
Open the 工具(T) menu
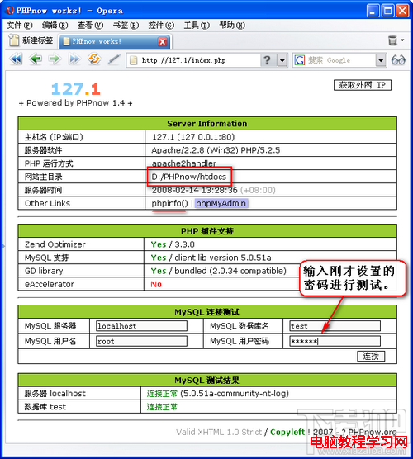point(197,26)
